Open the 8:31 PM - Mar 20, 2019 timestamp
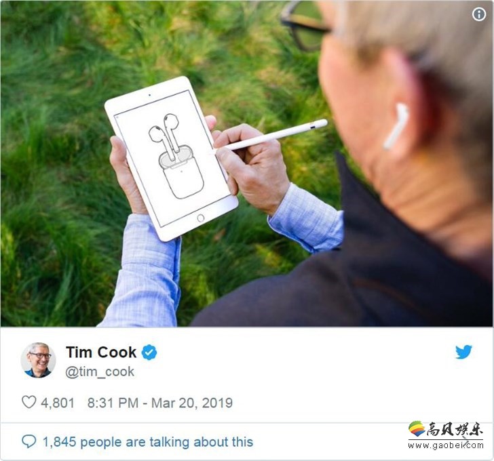494x461 pixels. tap(160, 403)
